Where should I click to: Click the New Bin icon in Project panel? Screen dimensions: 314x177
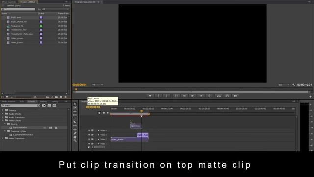pyautogui.click(x=57, y=97)
